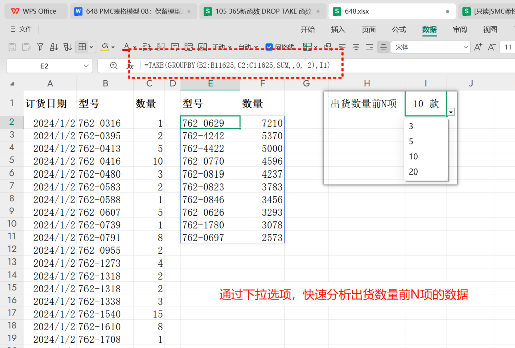The image size is (515, 348).
Task: Sort ascending with the A-down arrow icon
Action: (54, 47)
